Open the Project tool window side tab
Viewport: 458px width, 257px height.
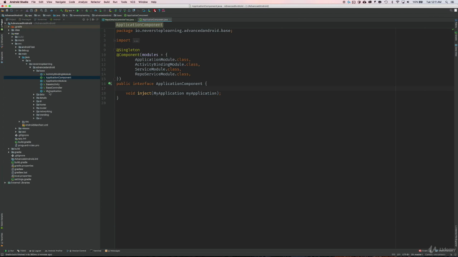[x=1, y=26]
